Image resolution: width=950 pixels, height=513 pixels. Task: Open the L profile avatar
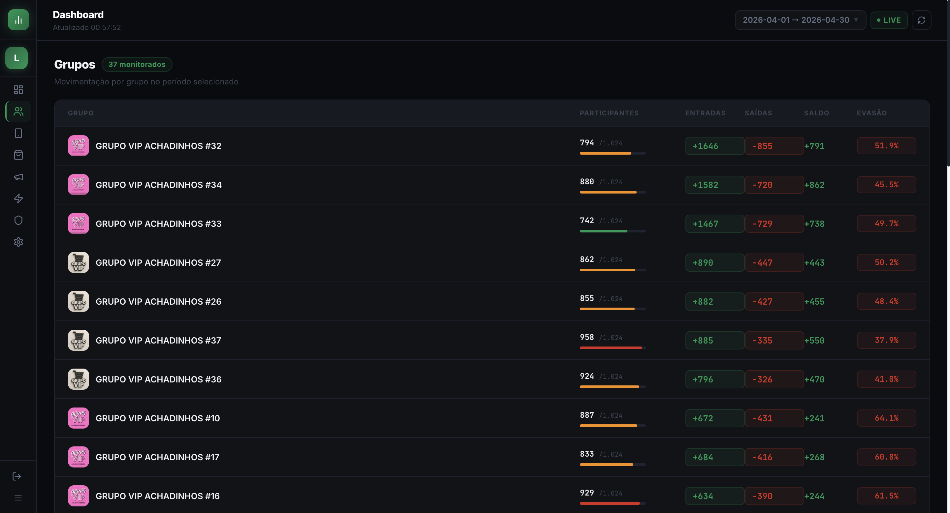point(16,58)
